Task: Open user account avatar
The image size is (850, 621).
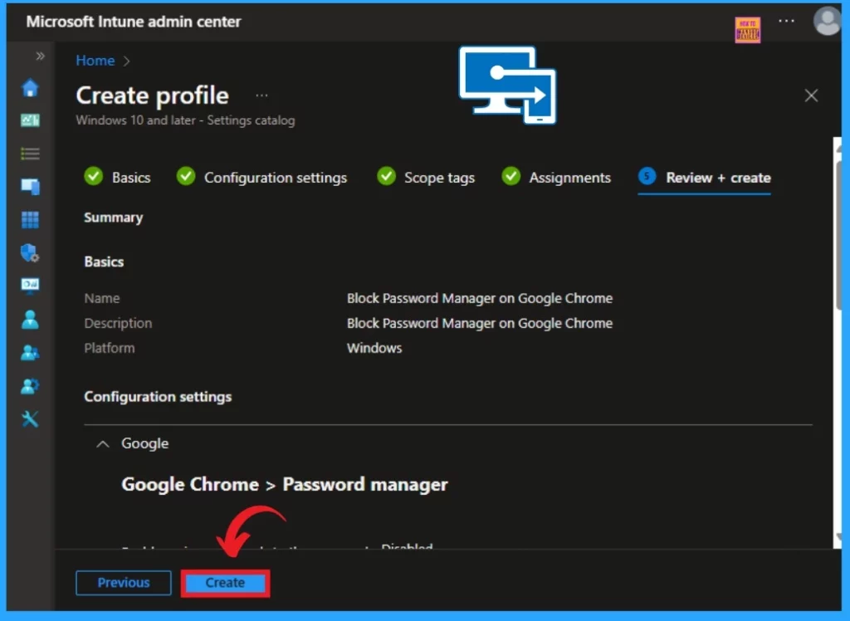Action: (828, 21)
